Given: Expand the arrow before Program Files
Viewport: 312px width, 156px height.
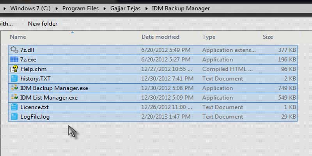Looking at the screenshot, I should 57,9.
